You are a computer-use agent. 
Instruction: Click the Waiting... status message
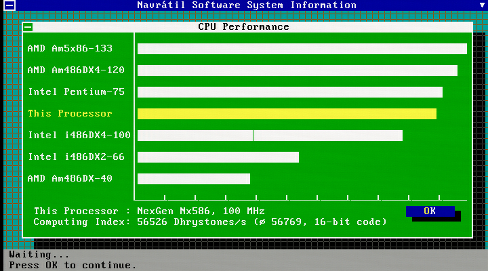coord(39,255)
